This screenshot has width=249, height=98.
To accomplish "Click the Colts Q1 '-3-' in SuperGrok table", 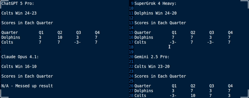I will pos(173,42).
